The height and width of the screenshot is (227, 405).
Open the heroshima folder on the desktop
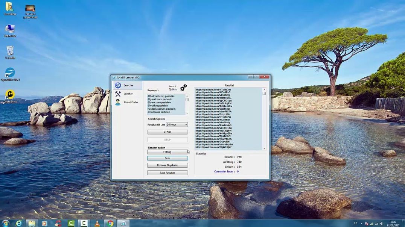[x=10, y=8]
